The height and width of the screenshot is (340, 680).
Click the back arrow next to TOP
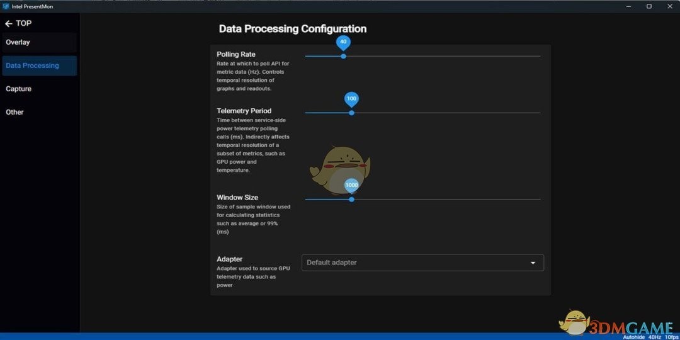pyautogui.click(x=9, y=24)
